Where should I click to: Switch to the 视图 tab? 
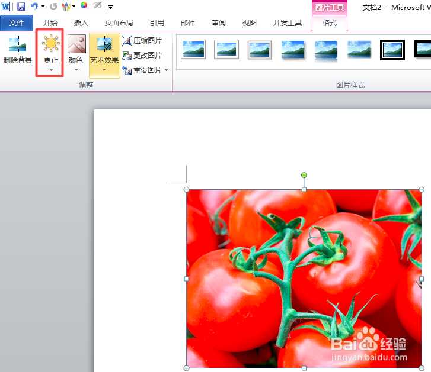250,22
